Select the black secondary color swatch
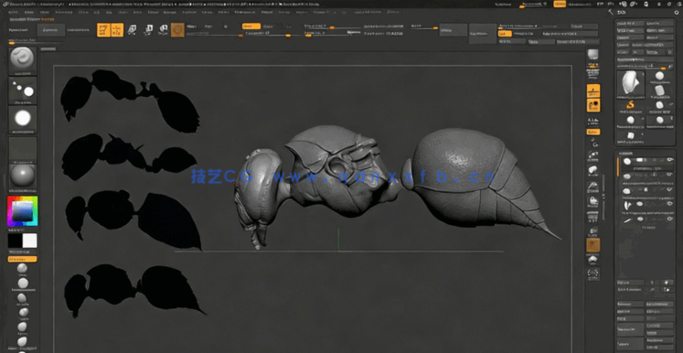The height and width of the screenshot is (353, 683). pyautogui.click(x=15, y=241)
